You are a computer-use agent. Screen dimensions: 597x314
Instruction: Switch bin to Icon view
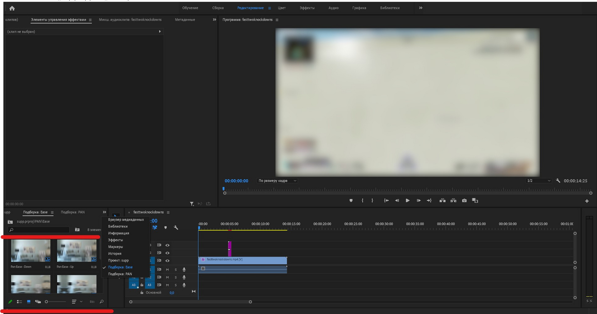click(29, 302)
